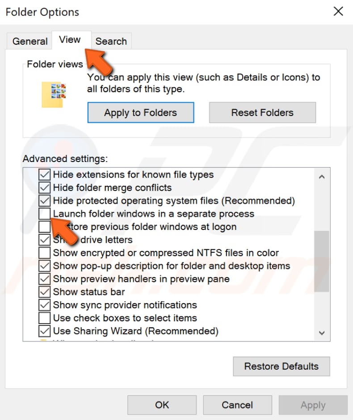
Task: Check Restore previous folder windows at logon
Action: click(x=44, y=227)
